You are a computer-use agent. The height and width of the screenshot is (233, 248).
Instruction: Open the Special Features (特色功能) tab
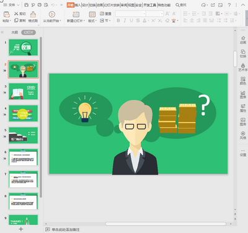coord(164,5)
